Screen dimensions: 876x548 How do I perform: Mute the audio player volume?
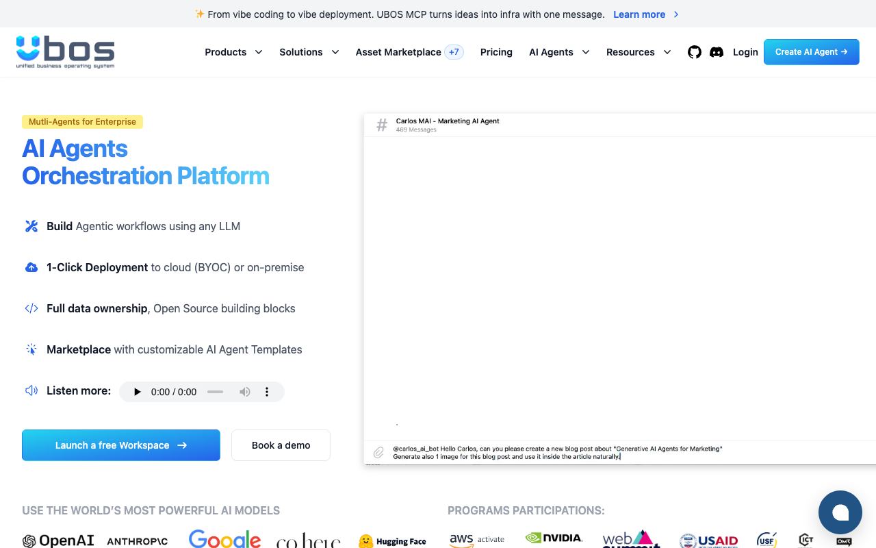[244, 392]
